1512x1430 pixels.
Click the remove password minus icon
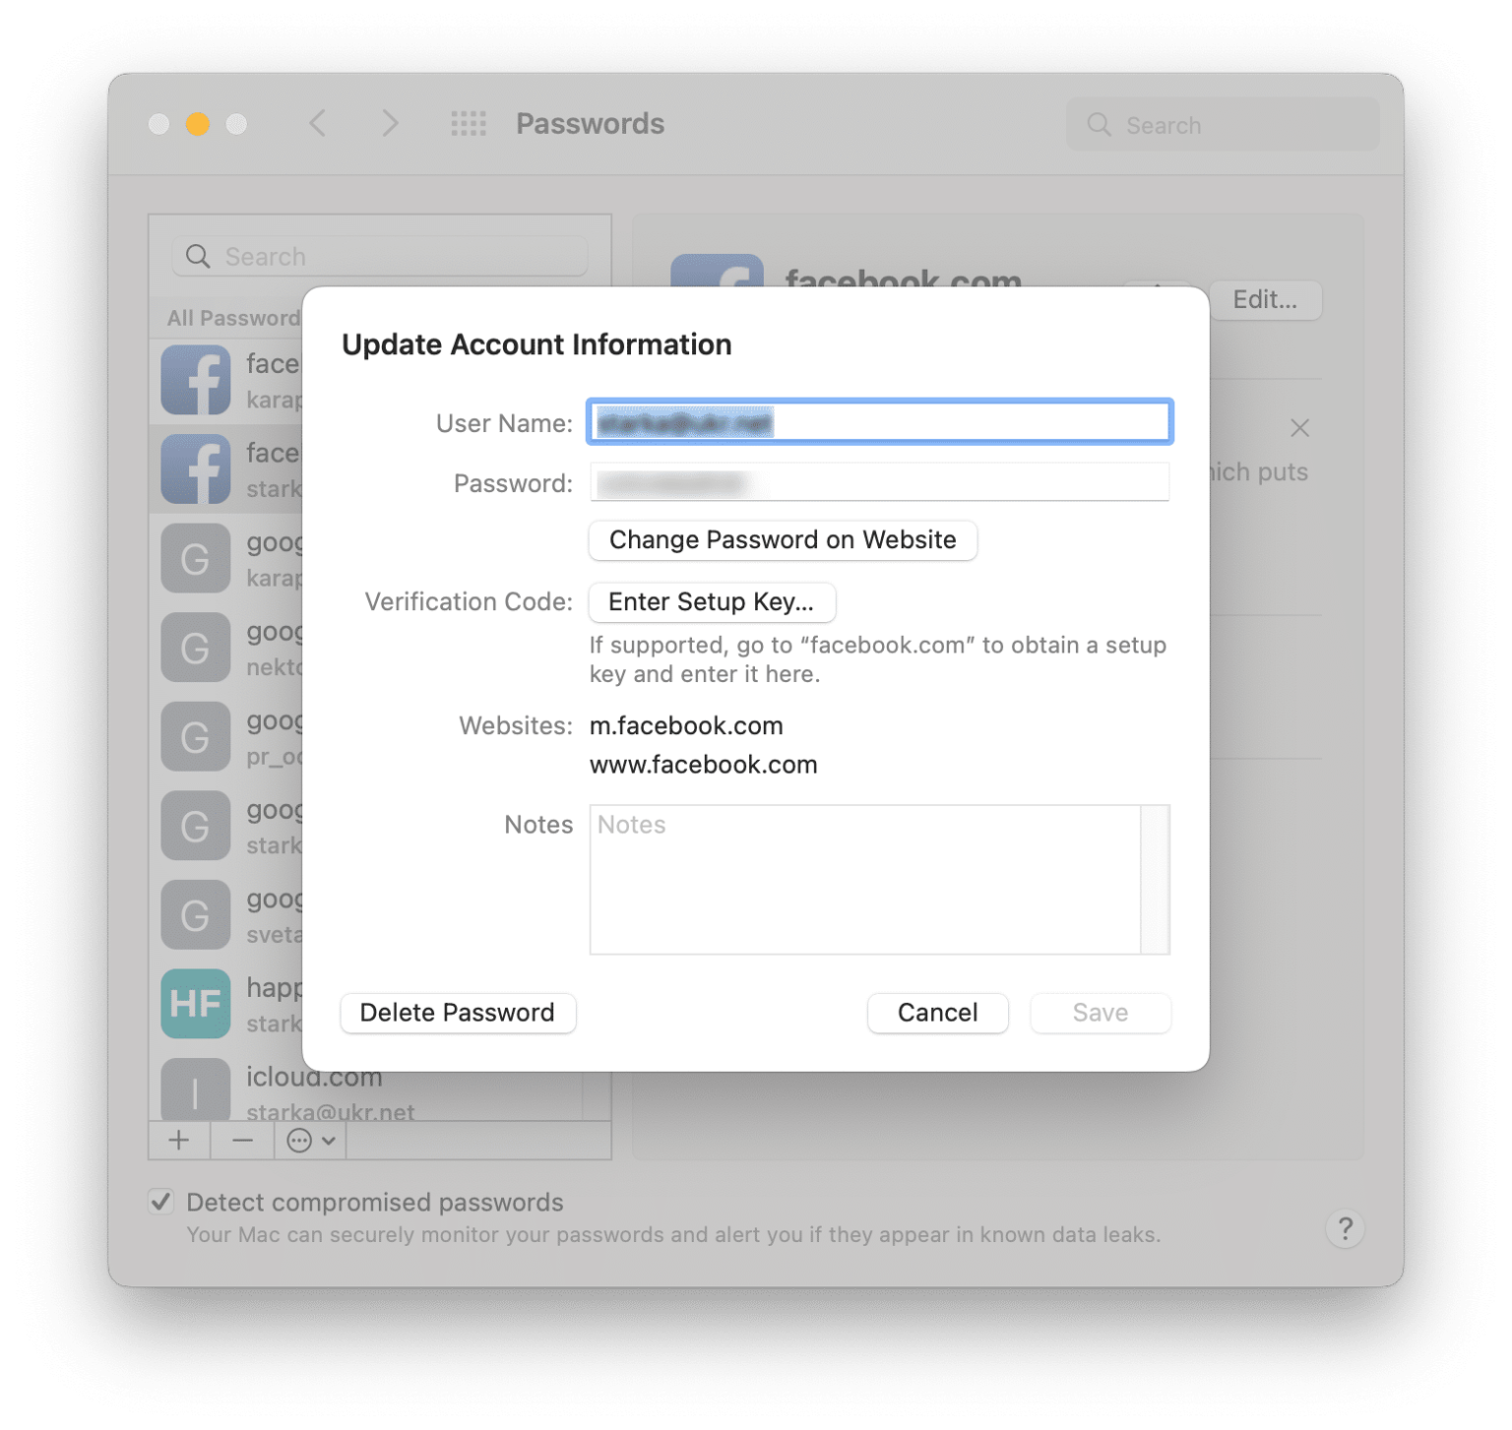pos(241,1141)
